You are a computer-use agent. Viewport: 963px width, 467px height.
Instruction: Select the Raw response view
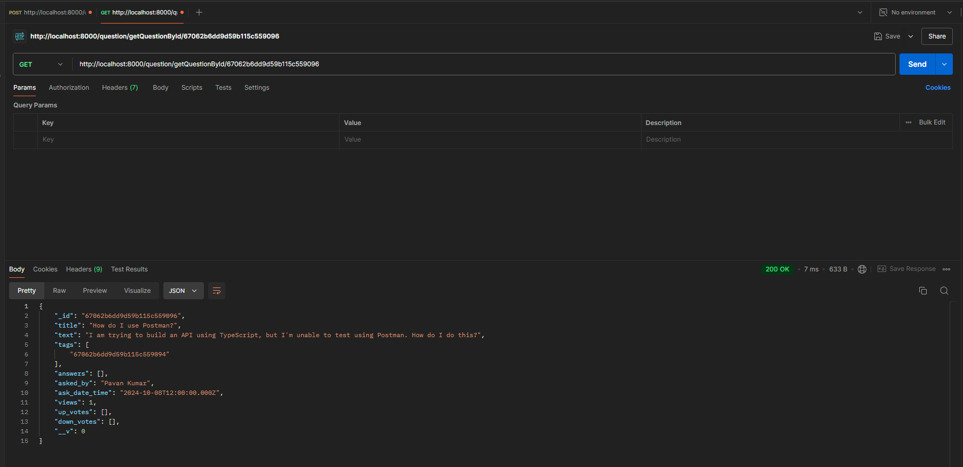(59, 291)
